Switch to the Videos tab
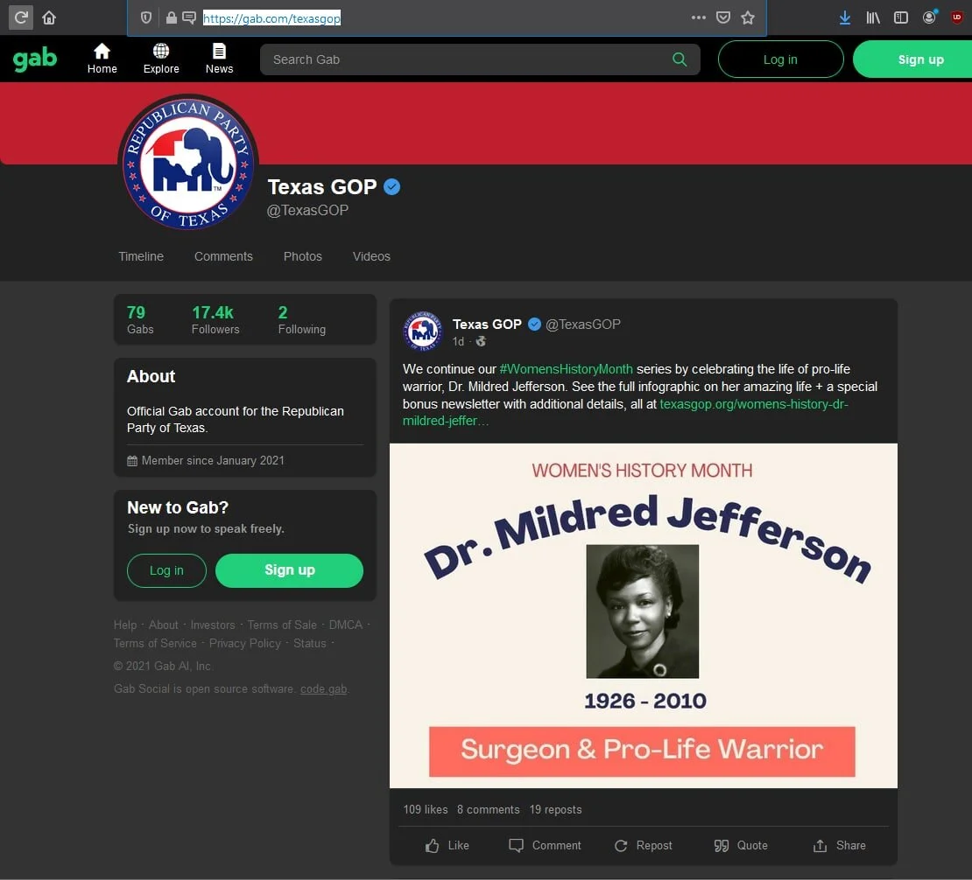Image resolution: width=972 pixels, height=880 pixels. click(x=371, y=256)
